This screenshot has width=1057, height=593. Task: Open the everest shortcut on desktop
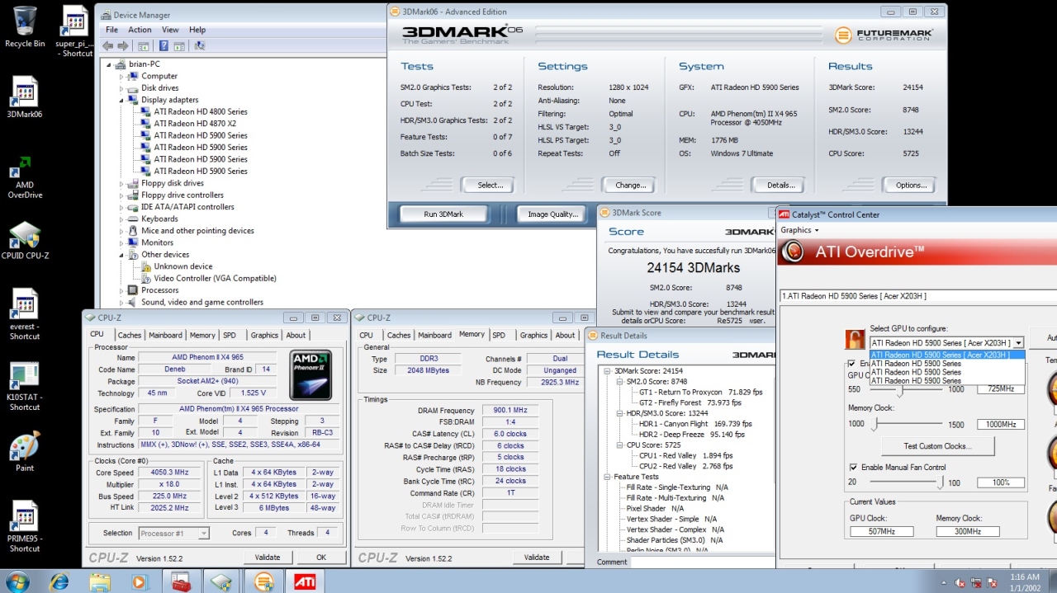point(25,314)
